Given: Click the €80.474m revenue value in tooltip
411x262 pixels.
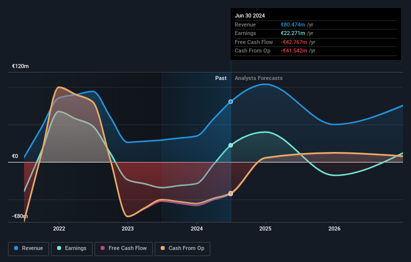Looking at the screenshot, I should pos(293,24).
